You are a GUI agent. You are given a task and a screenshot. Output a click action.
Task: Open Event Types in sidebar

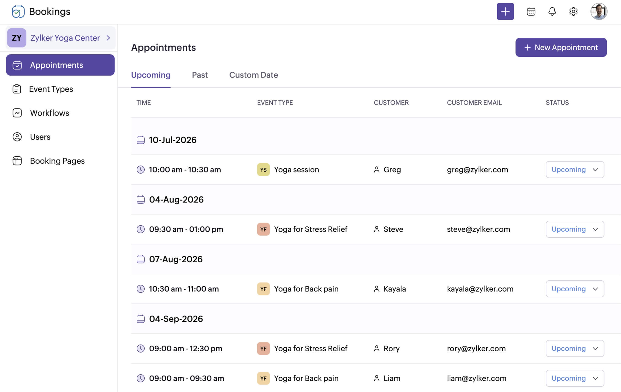pos(51,89)
